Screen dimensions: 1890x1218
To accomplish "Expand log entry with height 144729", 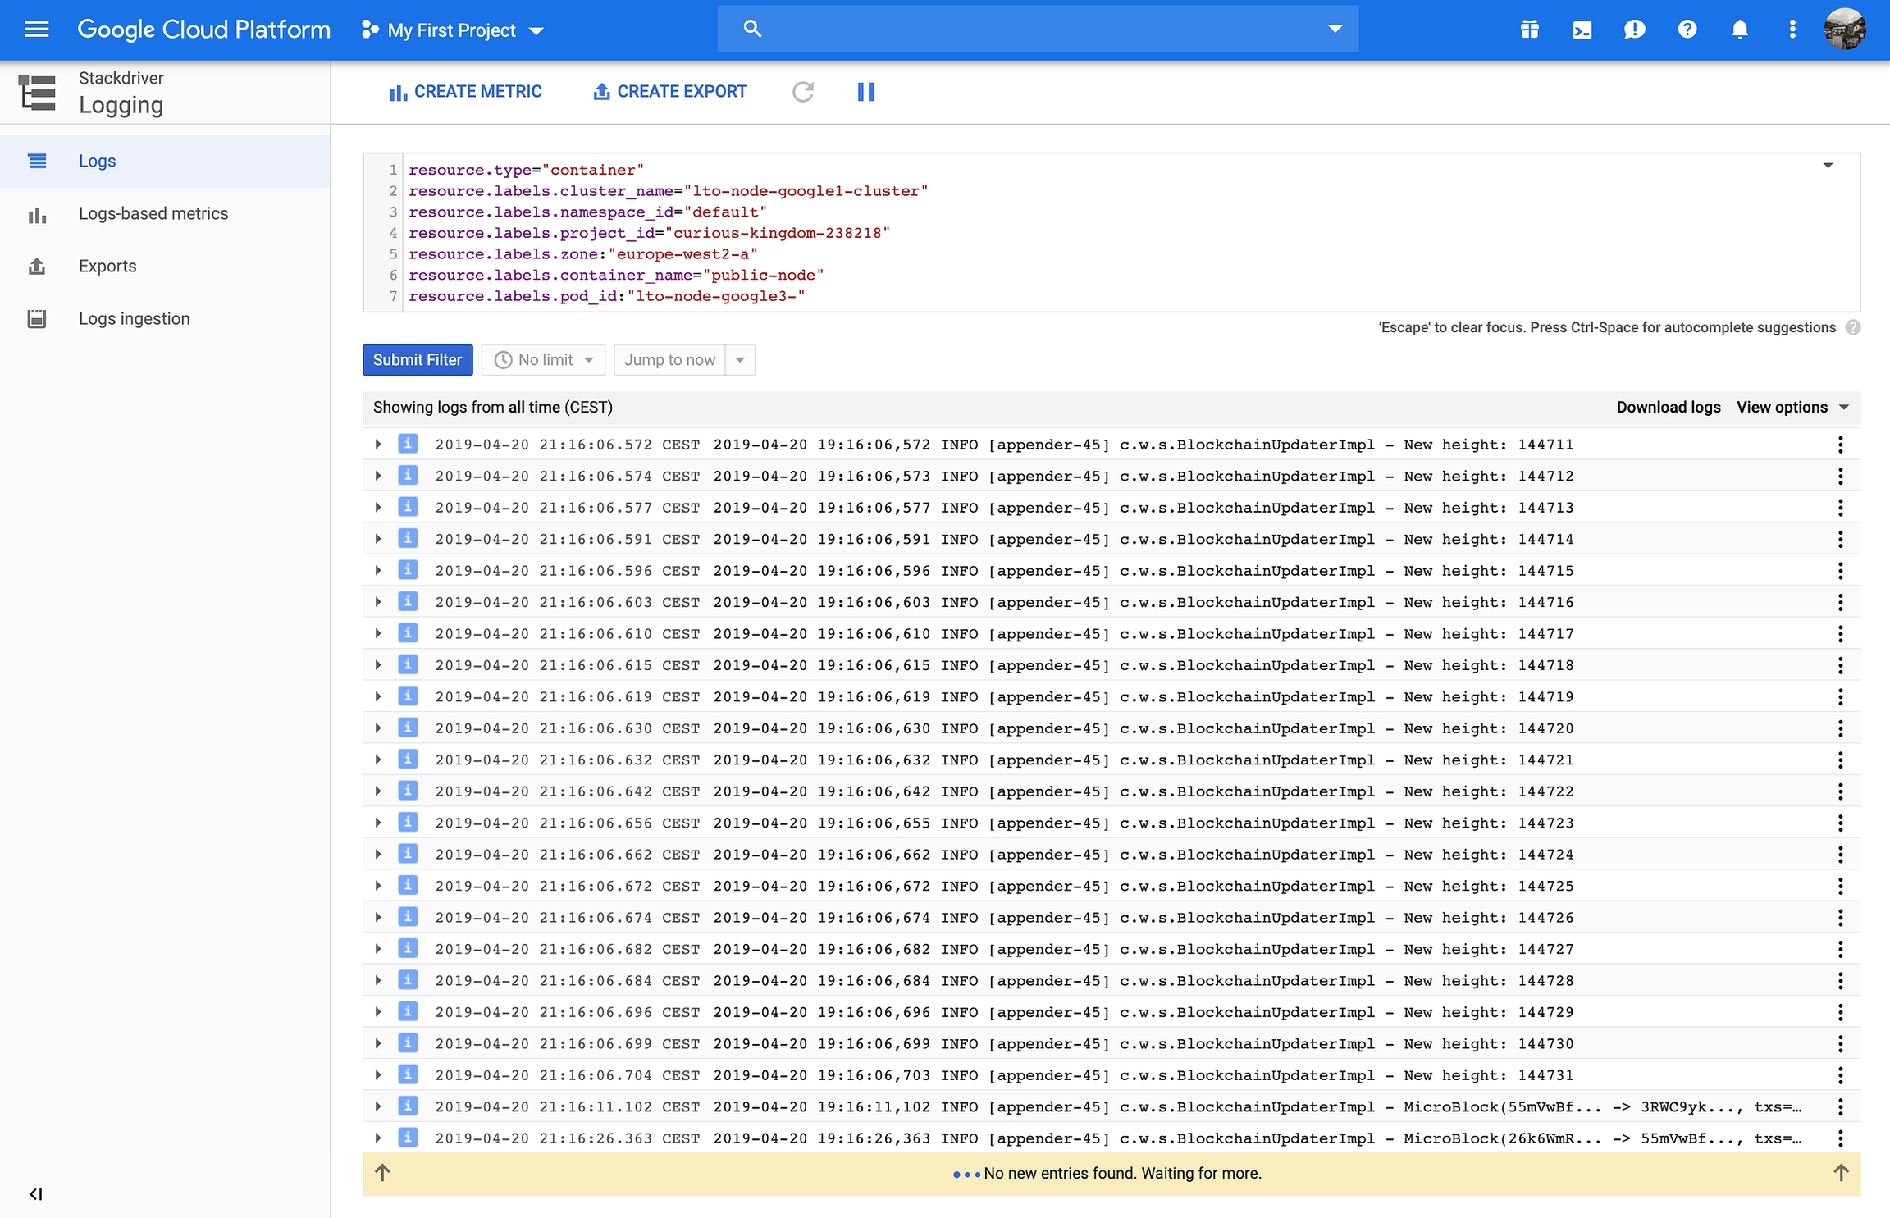I will (x=377, y=1012).
